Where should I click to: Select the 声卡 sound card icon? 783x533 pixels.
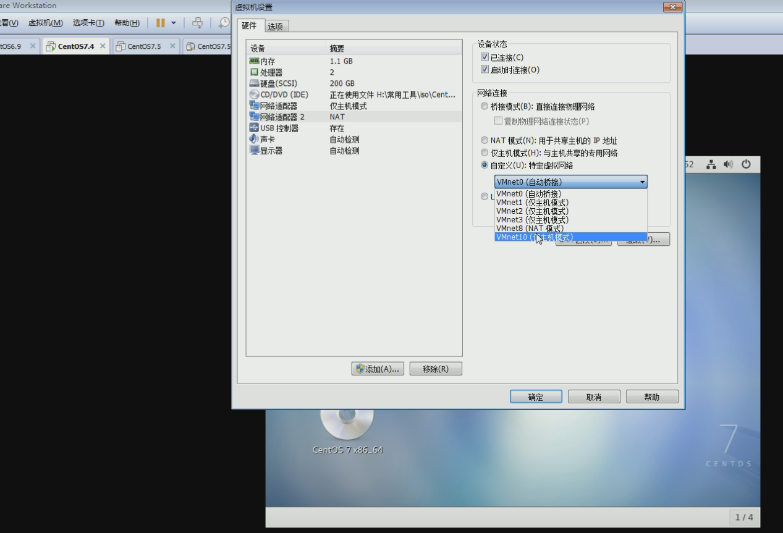tap(254, 139)
